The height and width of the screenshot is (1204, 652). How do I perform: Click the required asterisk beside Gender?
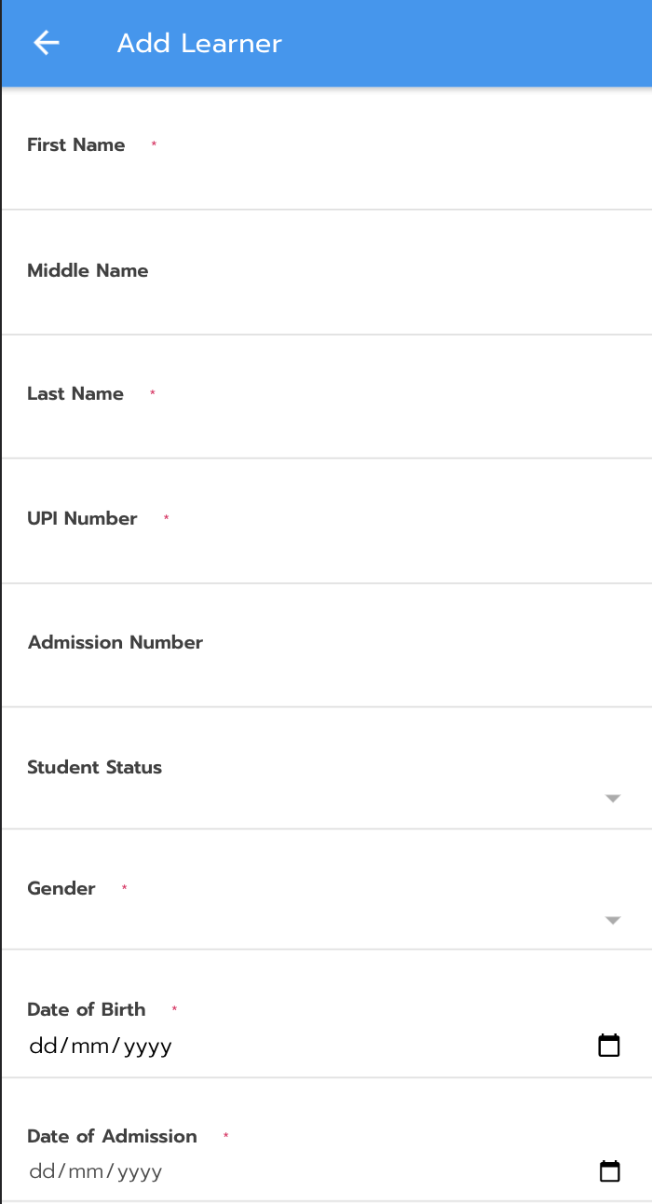click(123, 888)
